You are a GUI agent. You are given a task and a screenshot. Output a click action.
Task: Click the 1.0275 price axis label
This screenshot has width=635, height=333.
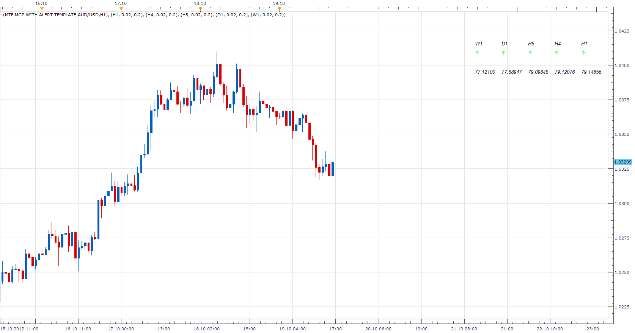point(622,238)
